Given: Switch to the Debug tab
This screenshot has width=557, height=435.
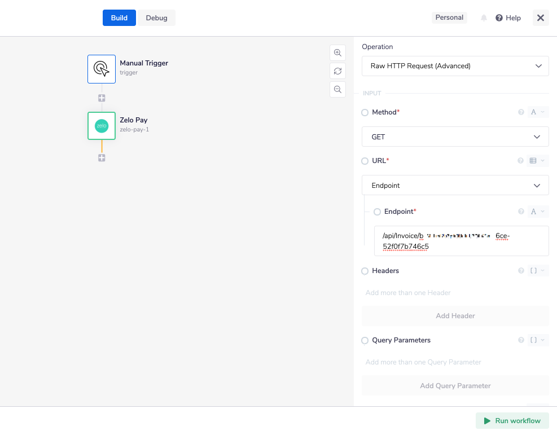Looking at the screenshot, I should [156, 18].
